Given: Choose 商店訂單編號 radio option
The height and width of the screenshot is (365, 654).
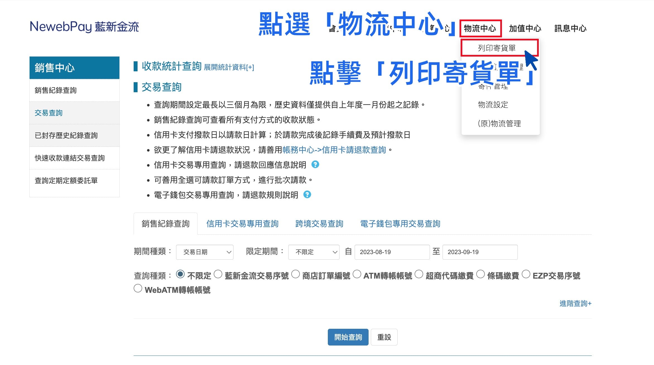Looking at the screenshot, I should [295, 274].
